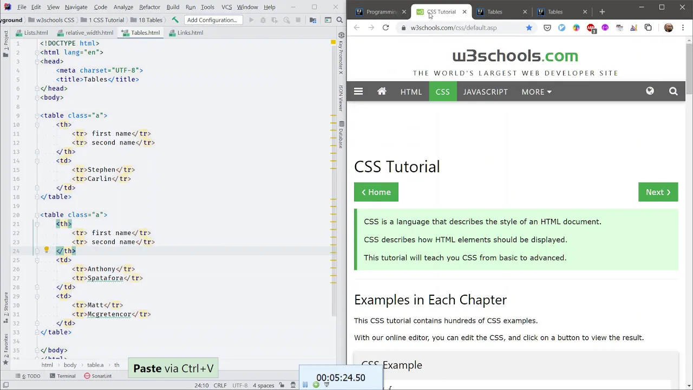Click the w3schools globe icon
Viewport: 693px width, 390px height.
pos(650,92)
